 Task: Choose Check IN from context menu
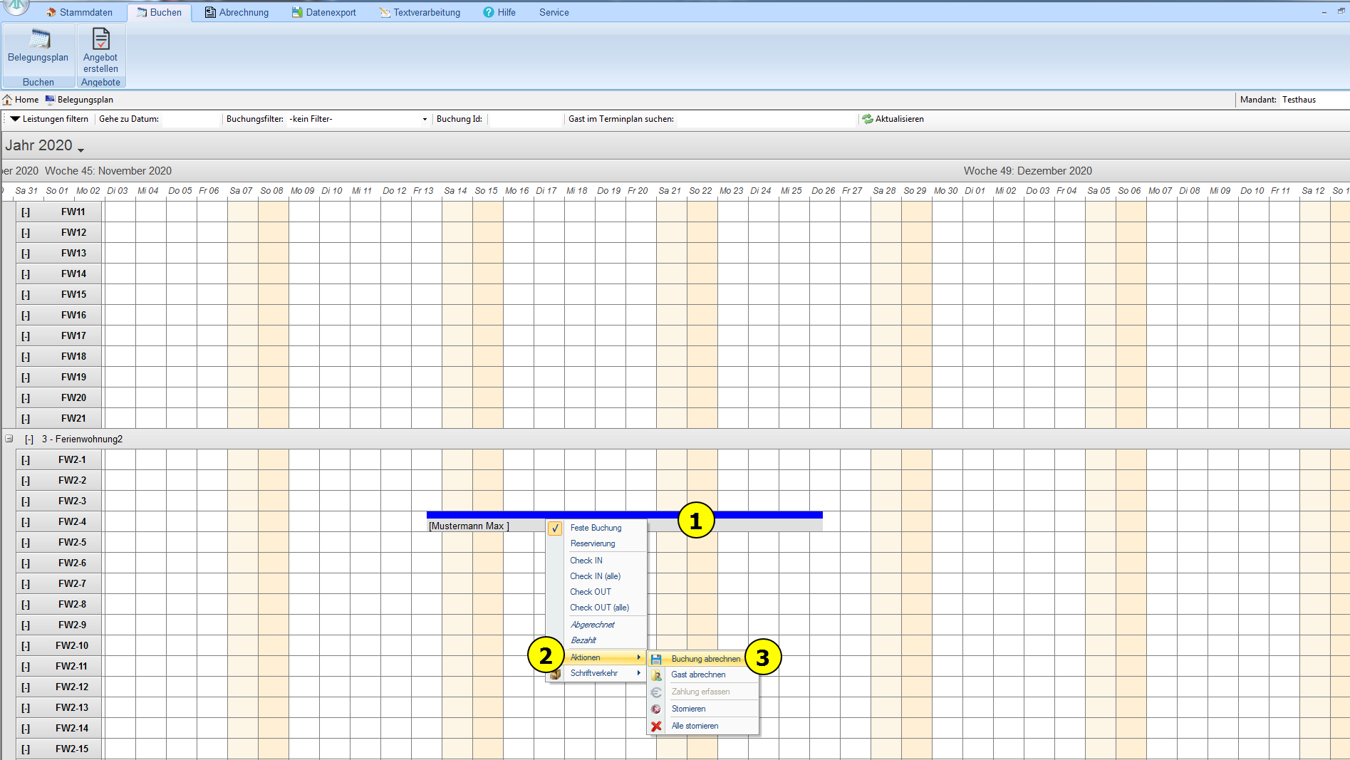click(x=586, y=561)
